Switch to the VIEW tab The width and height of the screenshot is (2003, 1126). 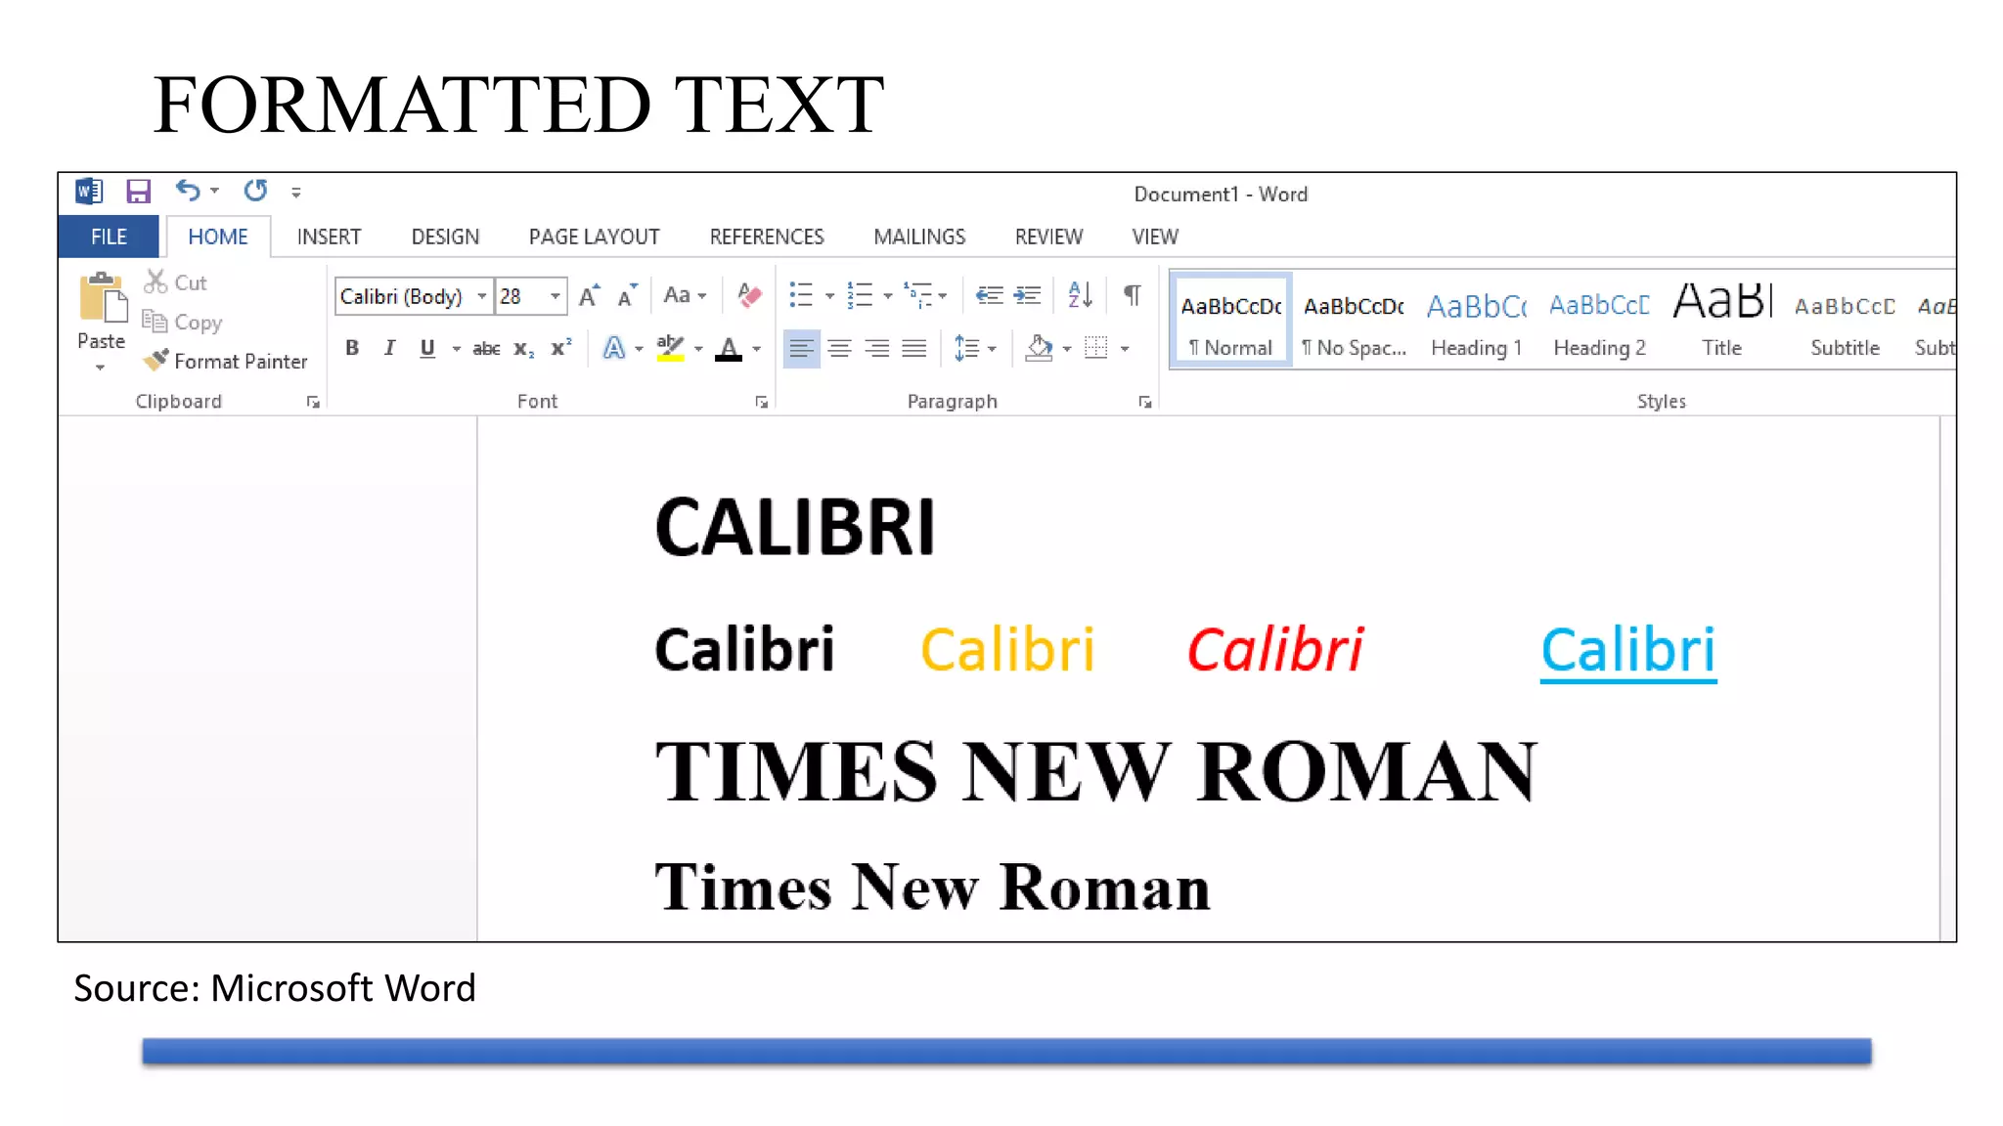tap(1155, 237)
